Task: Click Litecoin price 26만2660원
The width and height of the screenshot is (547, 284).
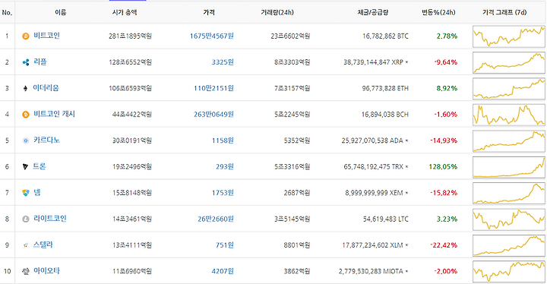Action: (x=216, y=219)
